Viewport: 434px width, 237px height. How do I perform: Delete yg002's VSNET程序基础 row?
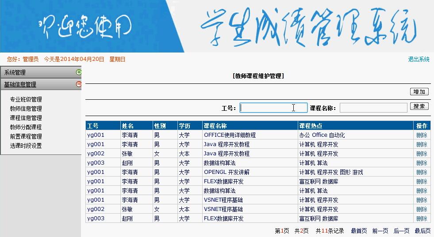(x=422, y=209)
